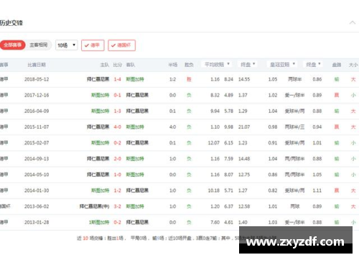Screen dimensions: 359x260
Task: Click odds value 14.55
Action: click(x=244, y=79)
